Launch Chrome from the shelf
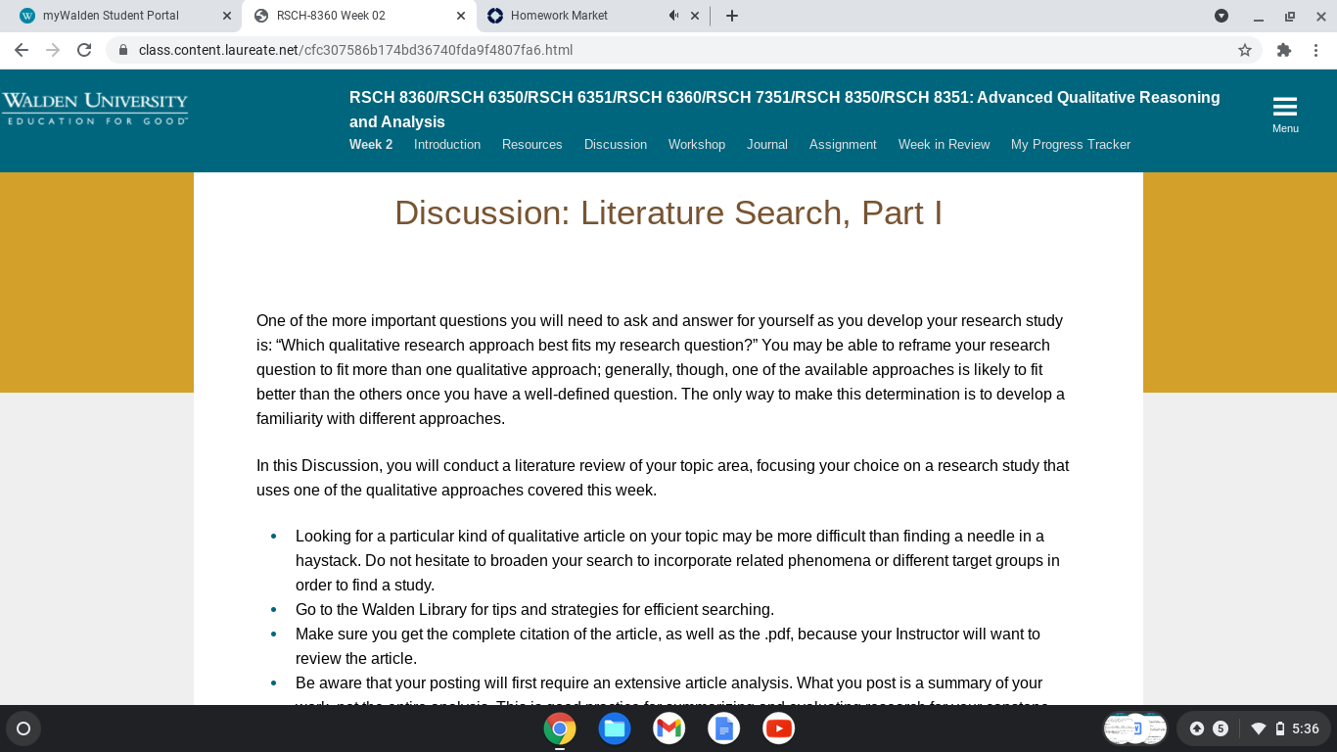This screenshot has height=752, width=1337. click(x=560, y=728)
